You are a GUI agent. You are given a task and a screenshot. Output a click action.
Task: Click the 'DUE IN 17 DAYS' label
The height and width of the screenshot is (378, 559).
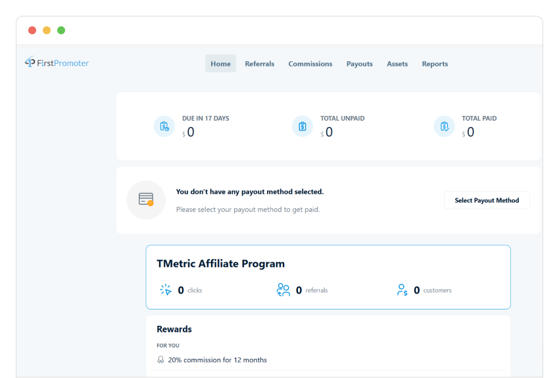(206, 118)
